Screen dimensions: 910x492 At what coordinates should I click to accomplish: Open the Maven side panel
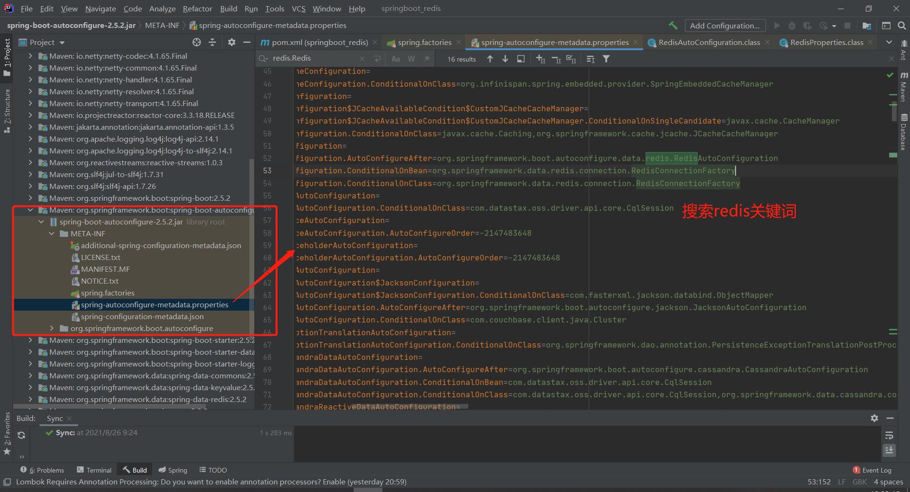pos(904,86)
